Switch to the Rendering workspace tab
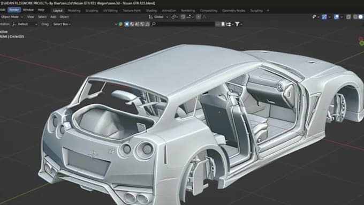 [188, 11]
